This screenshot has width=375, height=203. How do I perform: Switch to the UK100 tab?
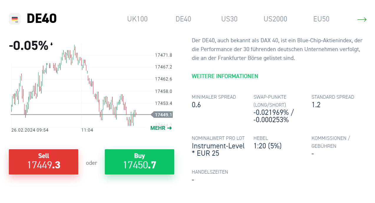pyautogui.click(x=137, y=19)
